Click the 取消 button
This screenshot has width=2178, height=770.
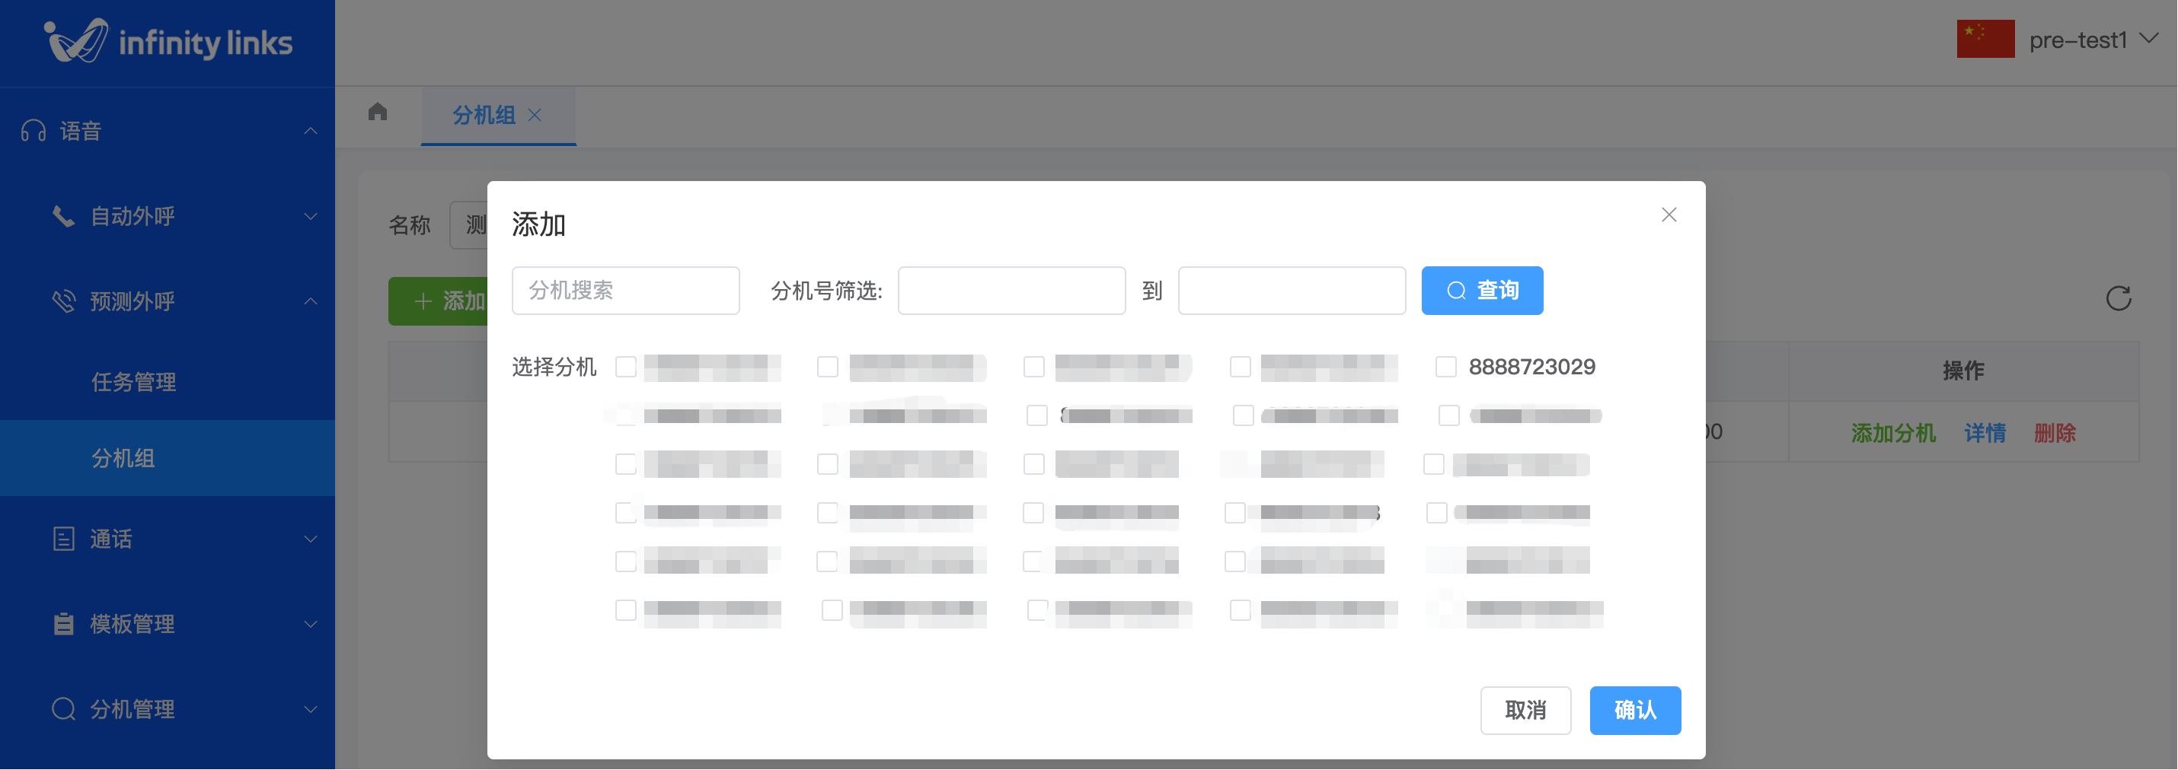(1525, 710)
